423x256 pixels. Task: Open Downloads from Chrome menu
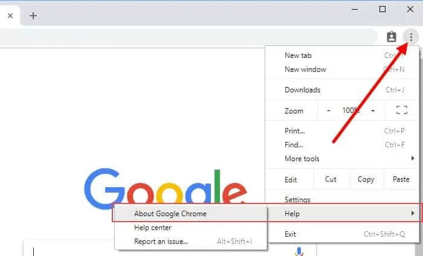coord(303,90)
